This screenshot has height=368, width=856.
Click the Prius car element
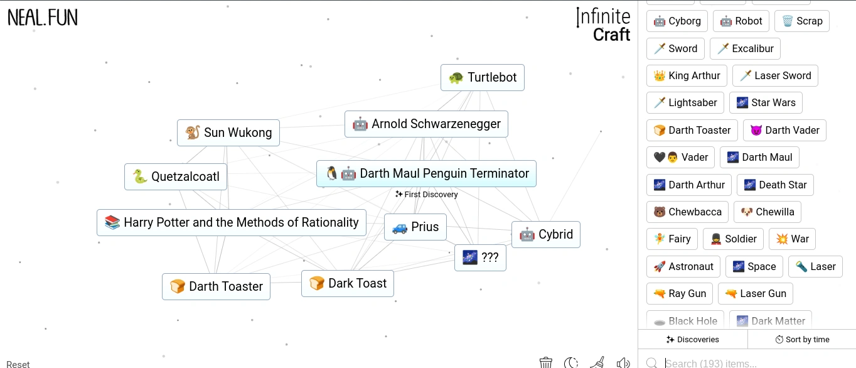[x=415, y=227]
